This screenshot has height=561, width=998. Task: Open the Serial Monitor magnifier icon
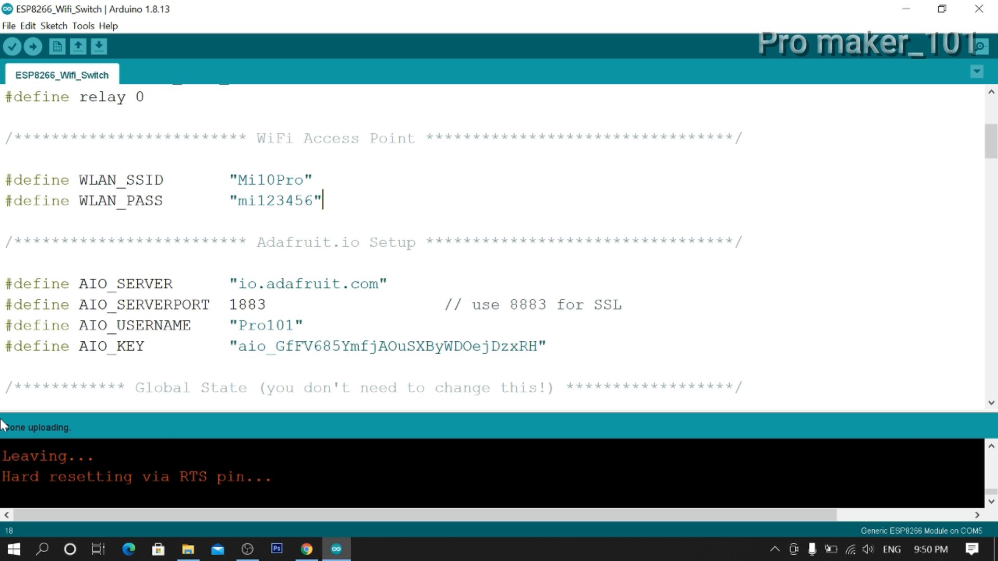point(981,46)
